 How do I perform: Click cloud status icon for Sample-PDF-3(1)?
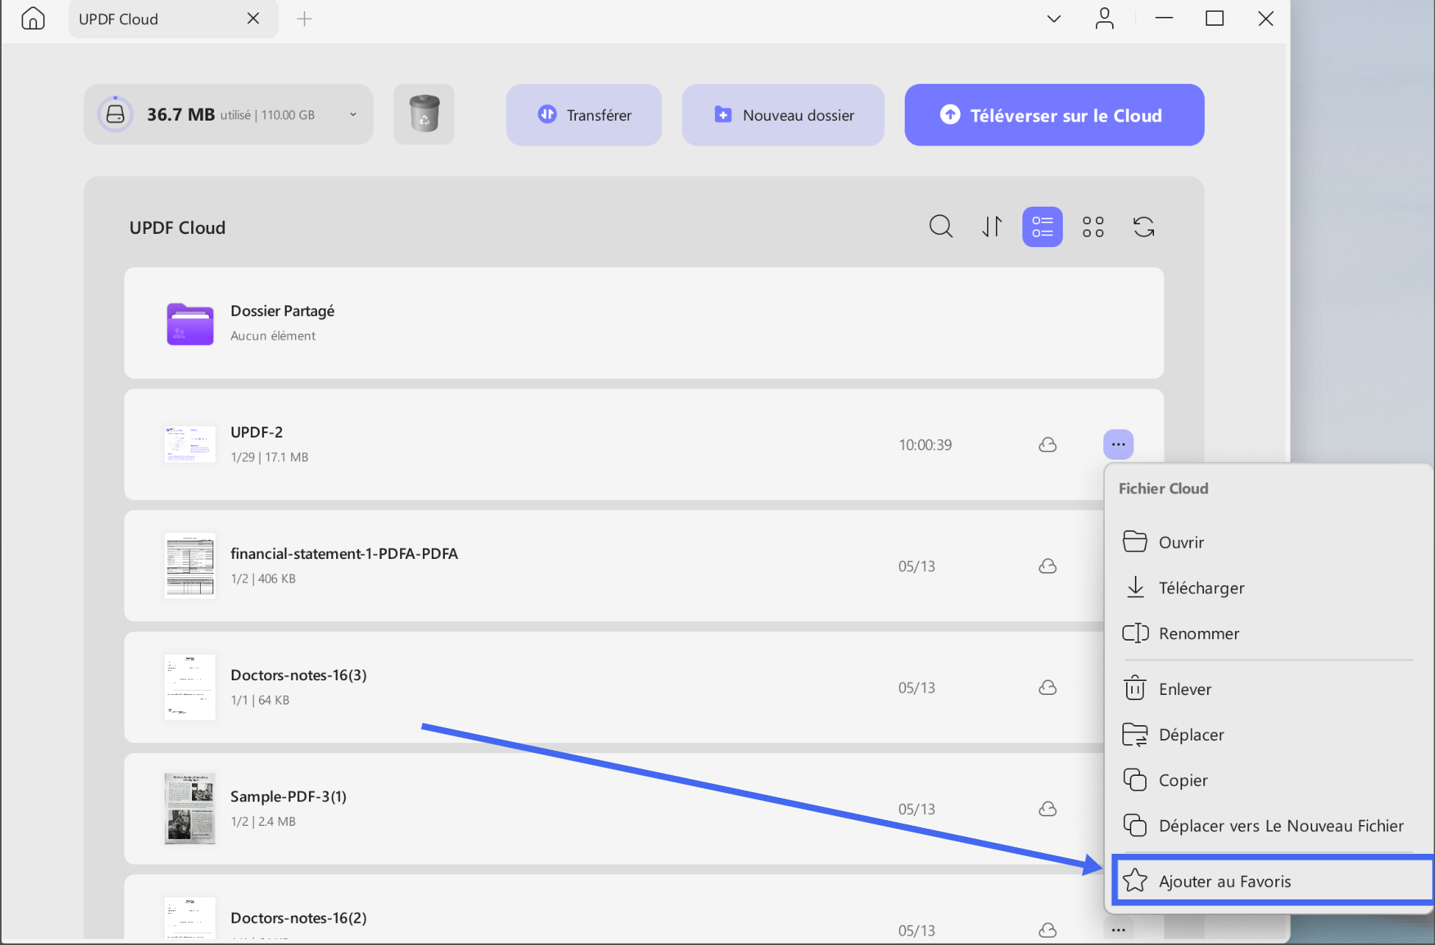1047,809
